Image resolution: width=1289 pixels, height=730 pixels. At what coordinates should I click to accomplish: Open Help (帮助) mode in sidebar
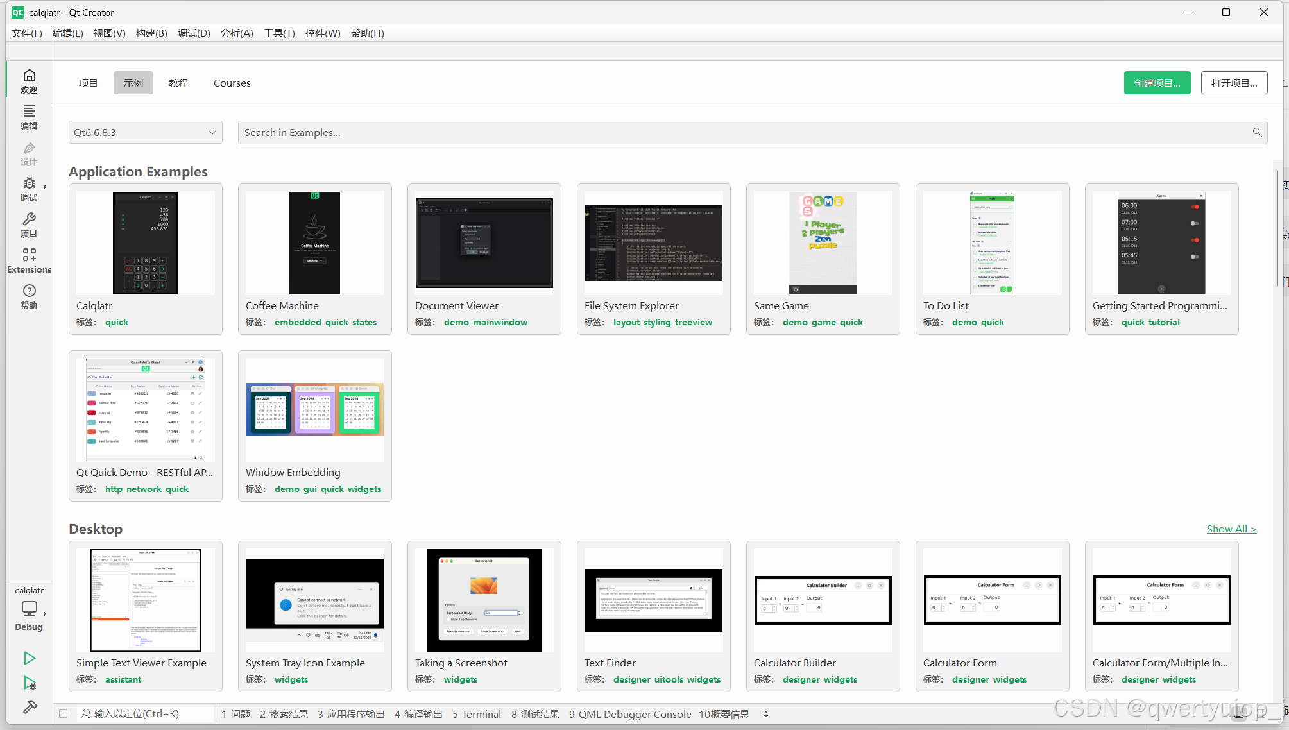[x=29, y=297]
